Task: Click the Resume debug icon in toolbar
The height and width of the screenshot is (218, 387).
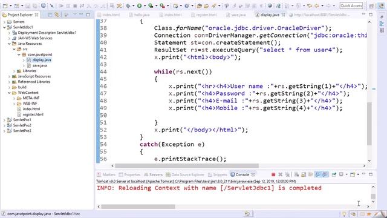Action: [61, 5]
